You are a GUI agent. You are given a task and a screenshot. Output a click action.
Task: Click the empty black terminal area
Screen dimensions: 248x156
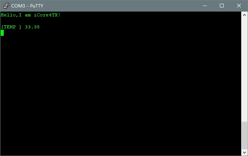(x=121, y=94)
